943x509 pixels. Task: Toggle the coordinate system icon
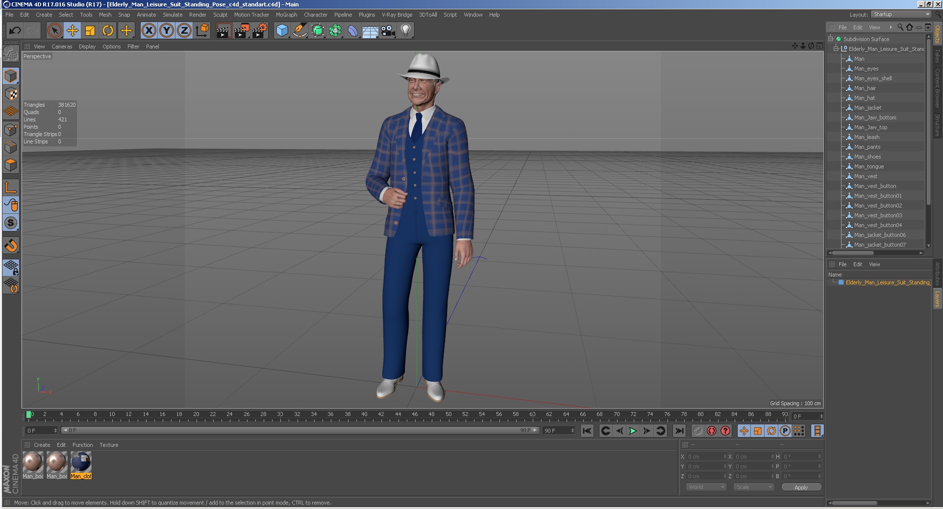(x=202, y=31)
